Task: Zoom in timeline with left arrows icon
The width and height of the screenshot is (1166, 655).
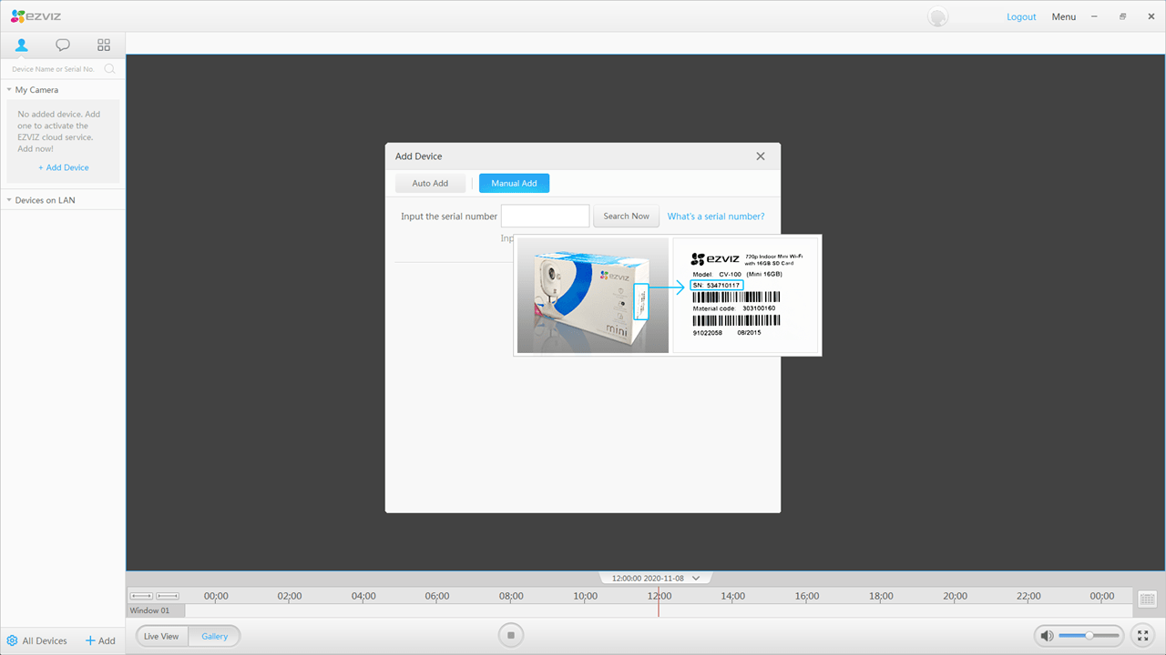Action: (141, 596)
